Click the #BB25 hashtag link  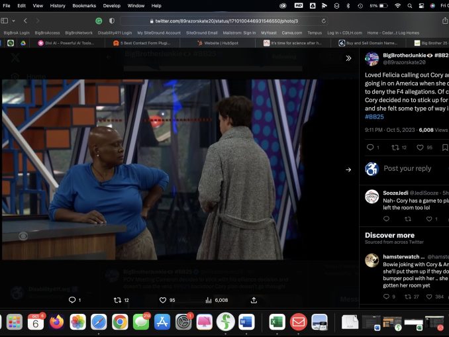click(374, 117)
